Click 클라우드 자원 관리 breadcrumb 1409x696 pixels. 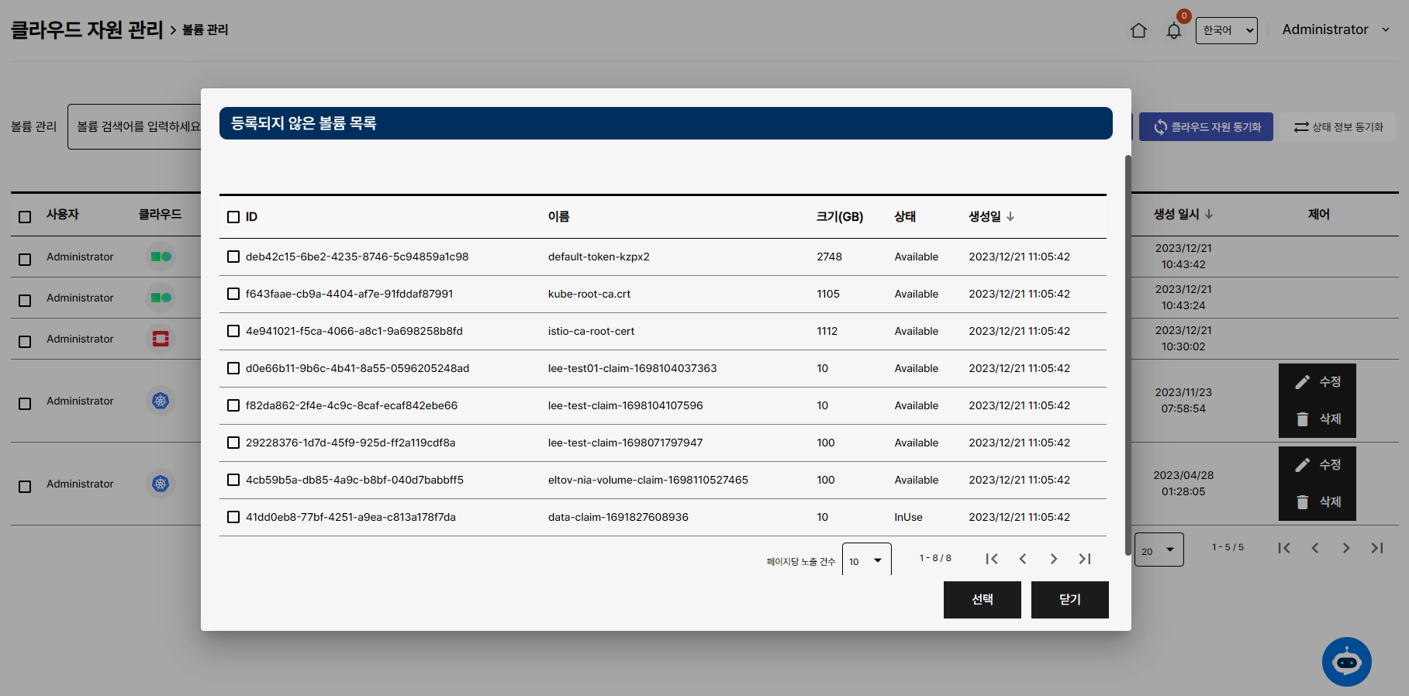tap(87, 29)
